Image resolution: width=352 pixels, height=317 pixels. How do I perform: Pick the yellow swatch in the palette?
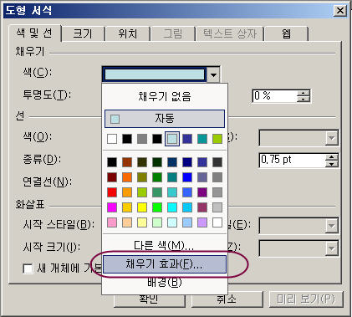pos(142,207)
